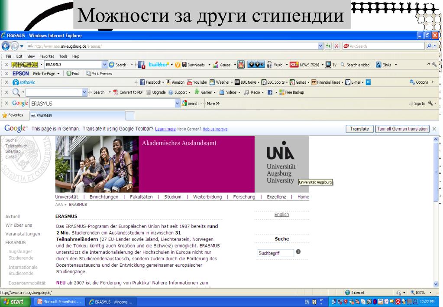
Task: Click the Favorites star button
Action: click(x=13, y=115)
